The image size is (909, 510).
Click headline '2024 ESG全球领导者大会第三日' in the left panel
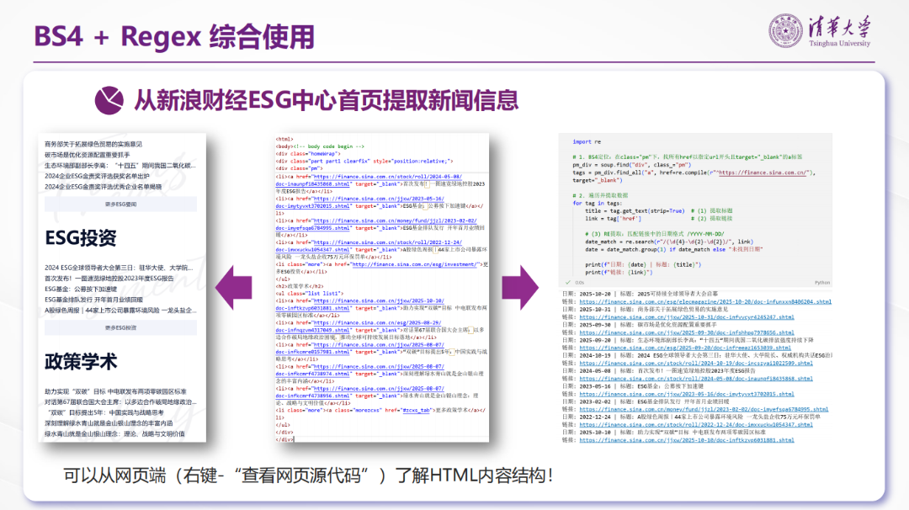119,268
